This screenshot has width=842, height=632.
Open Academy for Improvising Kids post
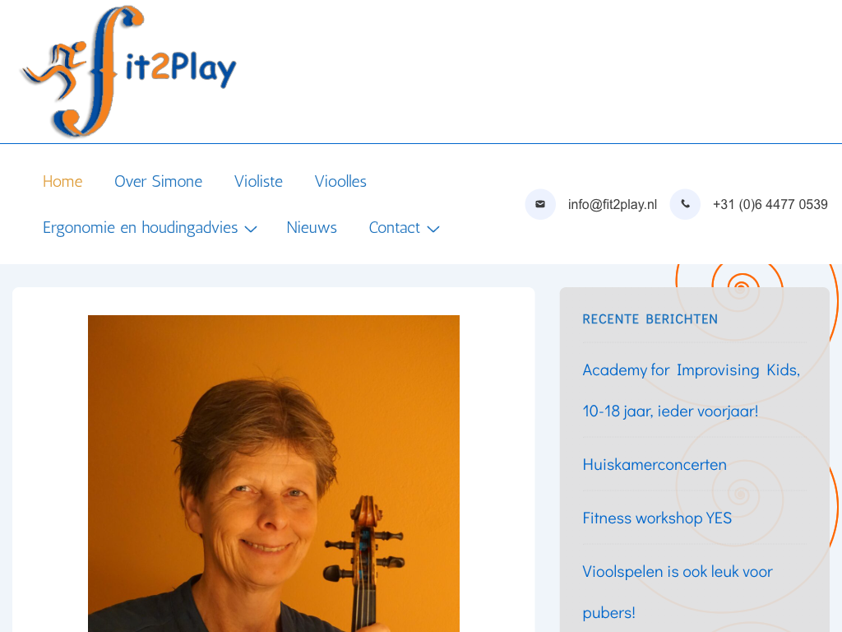(x=691, y=391)
